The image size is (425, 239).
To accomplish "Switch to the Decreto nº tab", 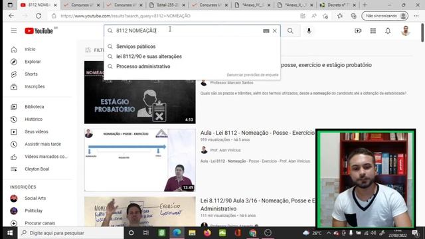I will 338,5.
